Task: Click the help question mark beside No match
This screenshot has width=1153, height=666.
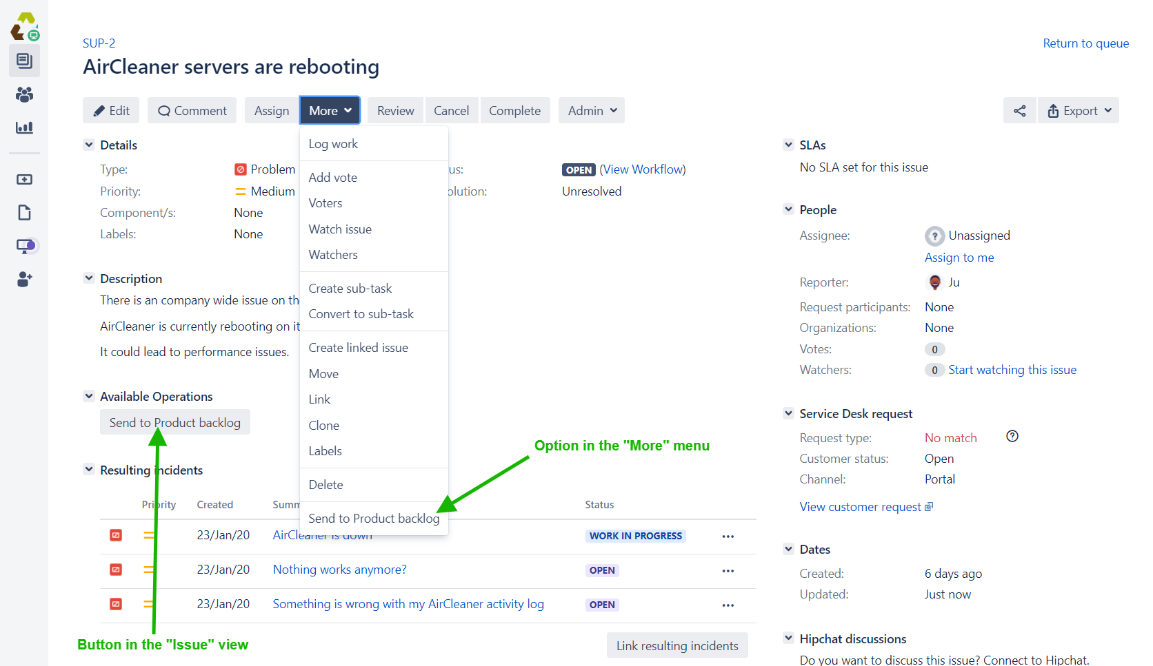Action: (1012, 436)
